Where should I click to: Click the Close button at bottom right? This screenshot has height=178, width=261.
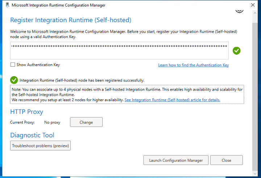(x=226, y=160)
